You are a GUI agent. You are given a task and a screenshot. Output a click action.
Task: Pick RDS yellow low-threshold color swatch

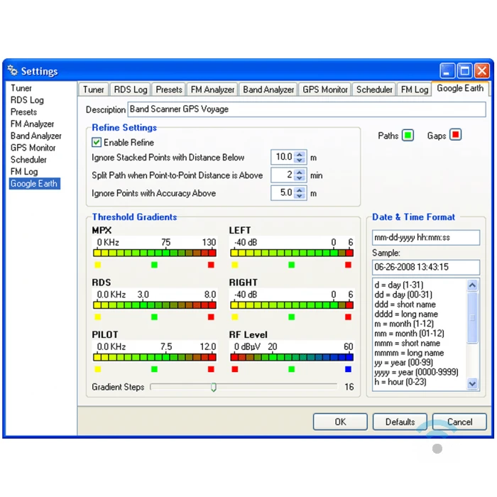click(98, 317)
